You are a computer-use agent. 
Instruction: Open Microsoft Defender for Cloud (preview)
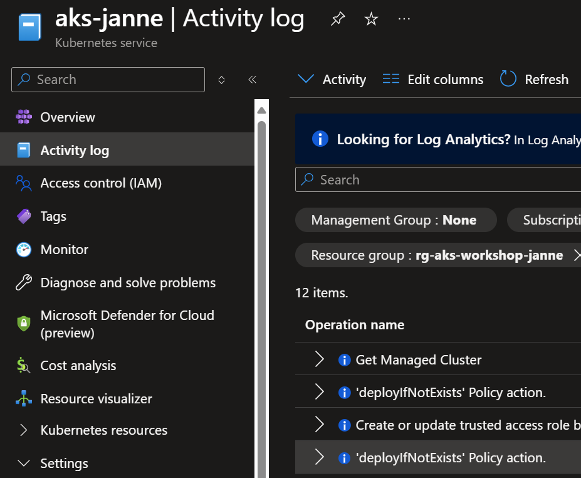[x=127, y=324]
